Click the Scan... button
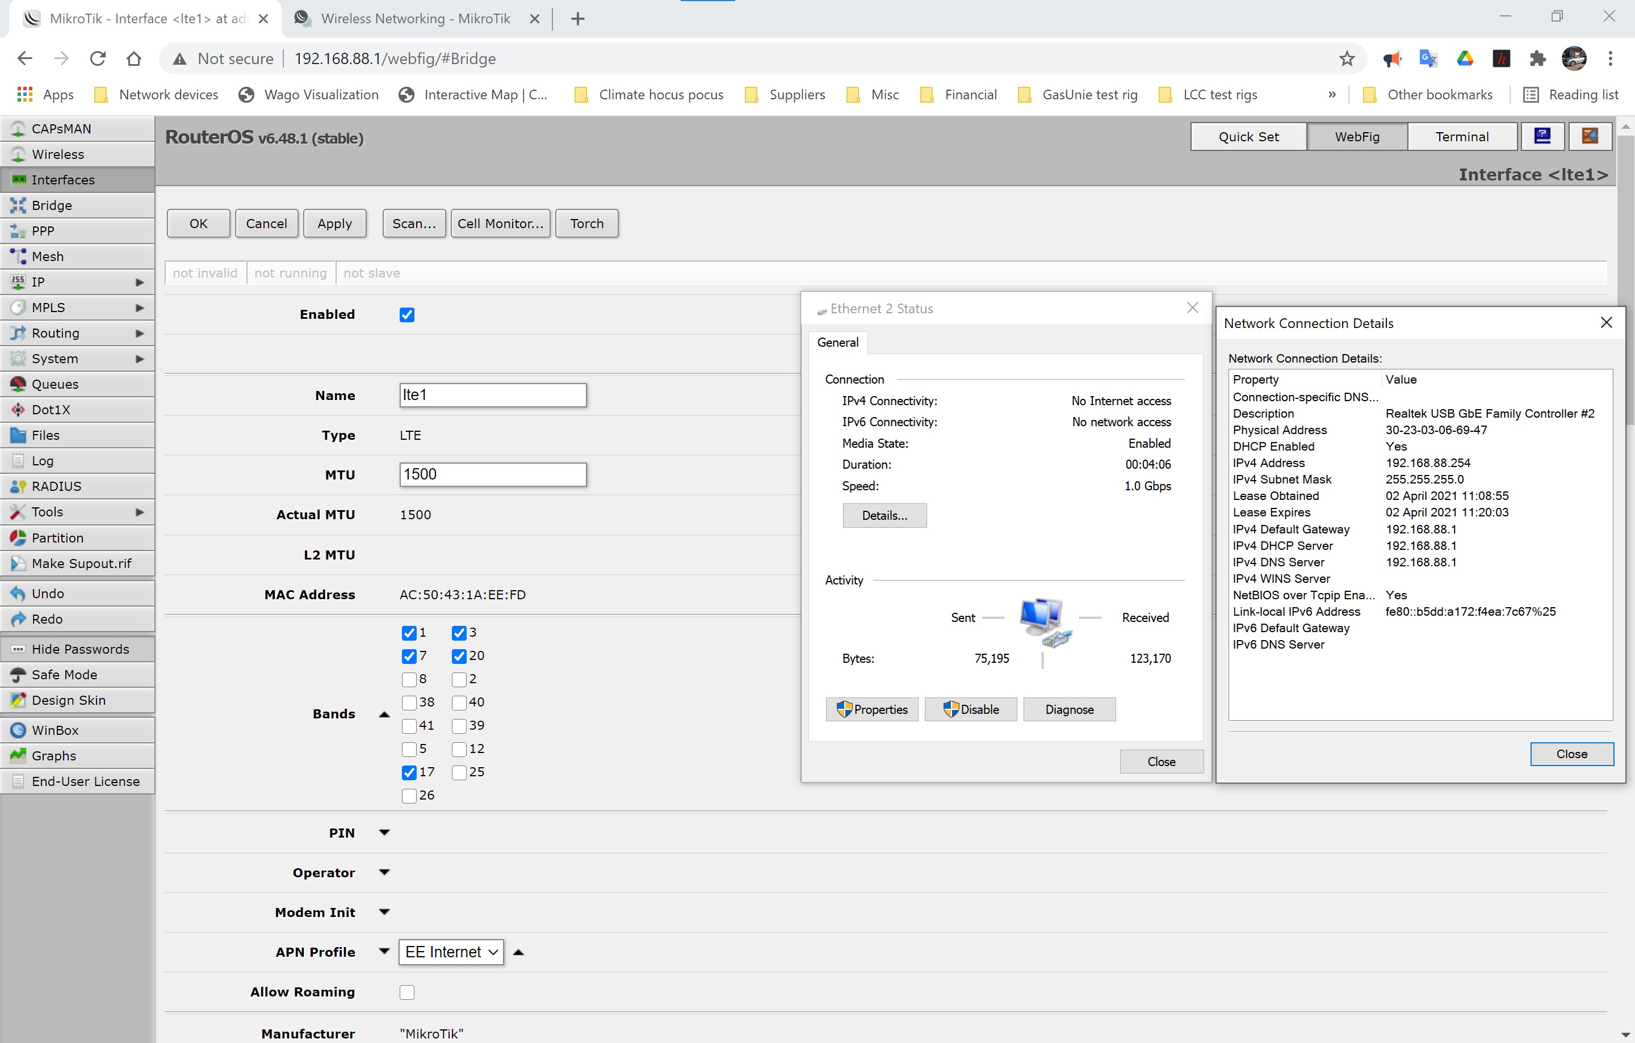Image resolution: width=1635 pixels, height=1043 pixels. (x=414, y=224)
